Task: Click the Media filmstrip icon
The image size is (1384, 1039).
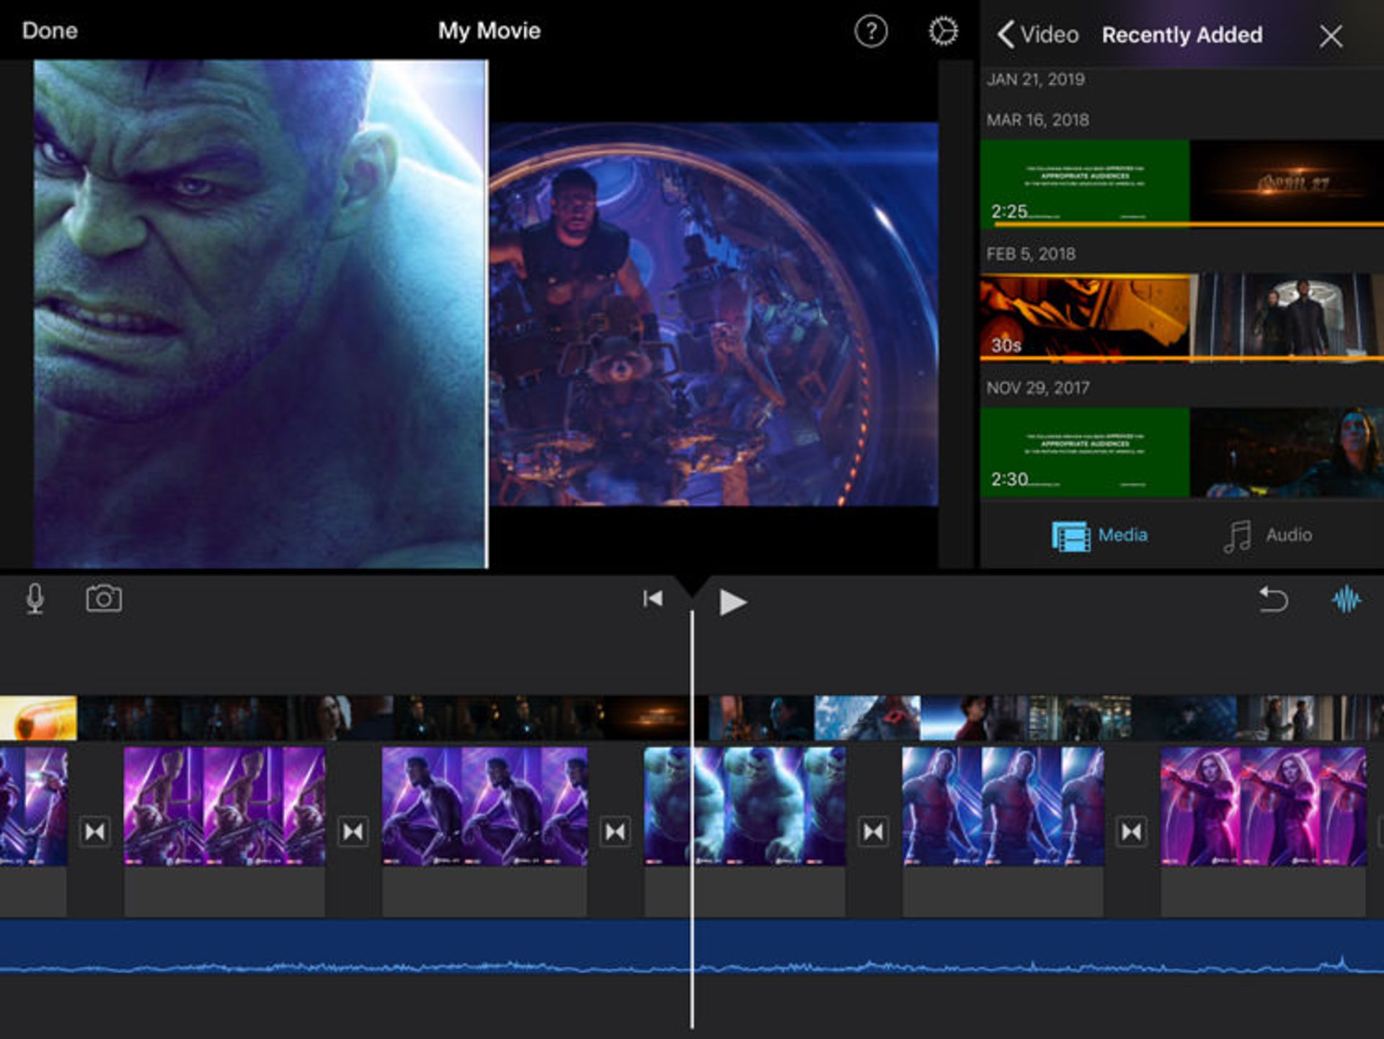Action: pyautogui.click(x=1072, y=534)
